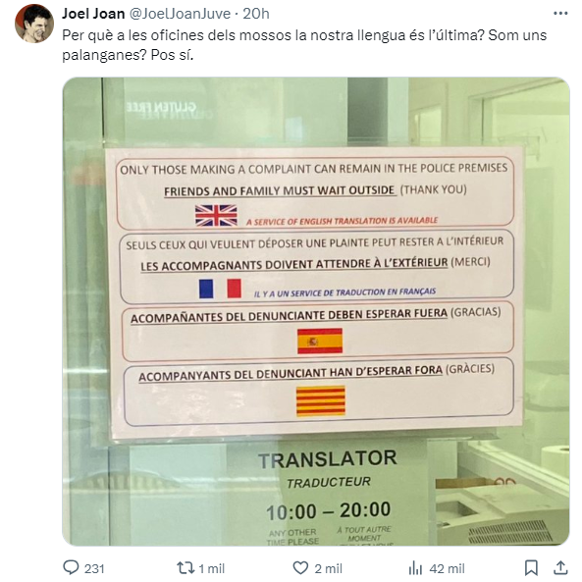Share the tweet using upload arrow icon
This screenshot has height=582, width=582.
click(x=560, y=567)
